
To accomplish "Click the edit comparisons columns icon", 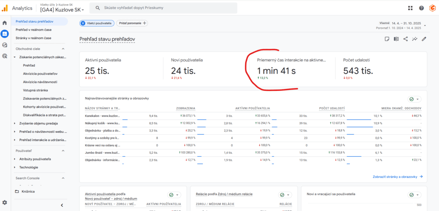I will (x=396, y=39).
